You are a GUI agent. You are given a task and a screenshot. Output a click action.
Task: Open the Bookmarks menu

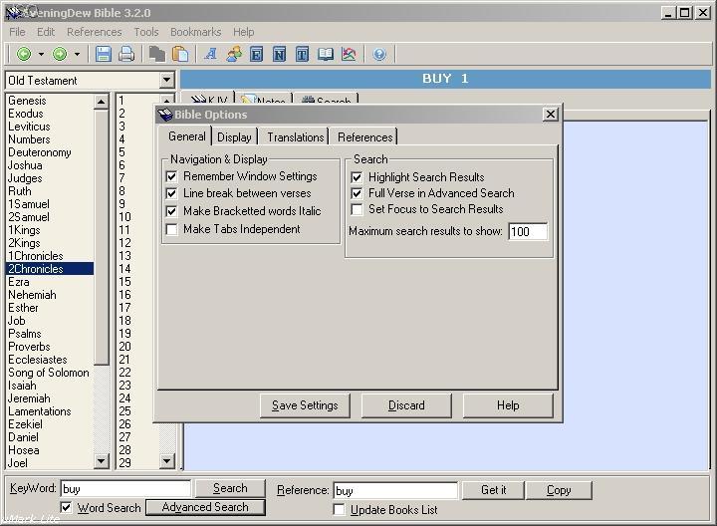(x=196, y=32)
